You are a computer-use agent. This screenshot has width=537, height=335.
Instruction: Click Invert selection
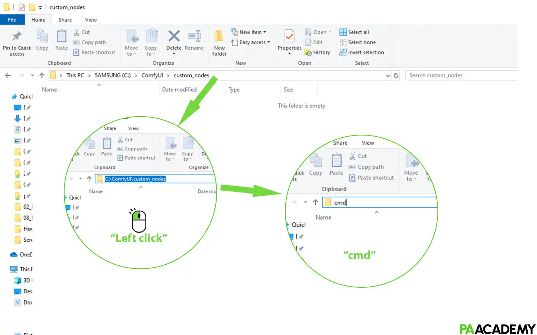click(361, 52)
